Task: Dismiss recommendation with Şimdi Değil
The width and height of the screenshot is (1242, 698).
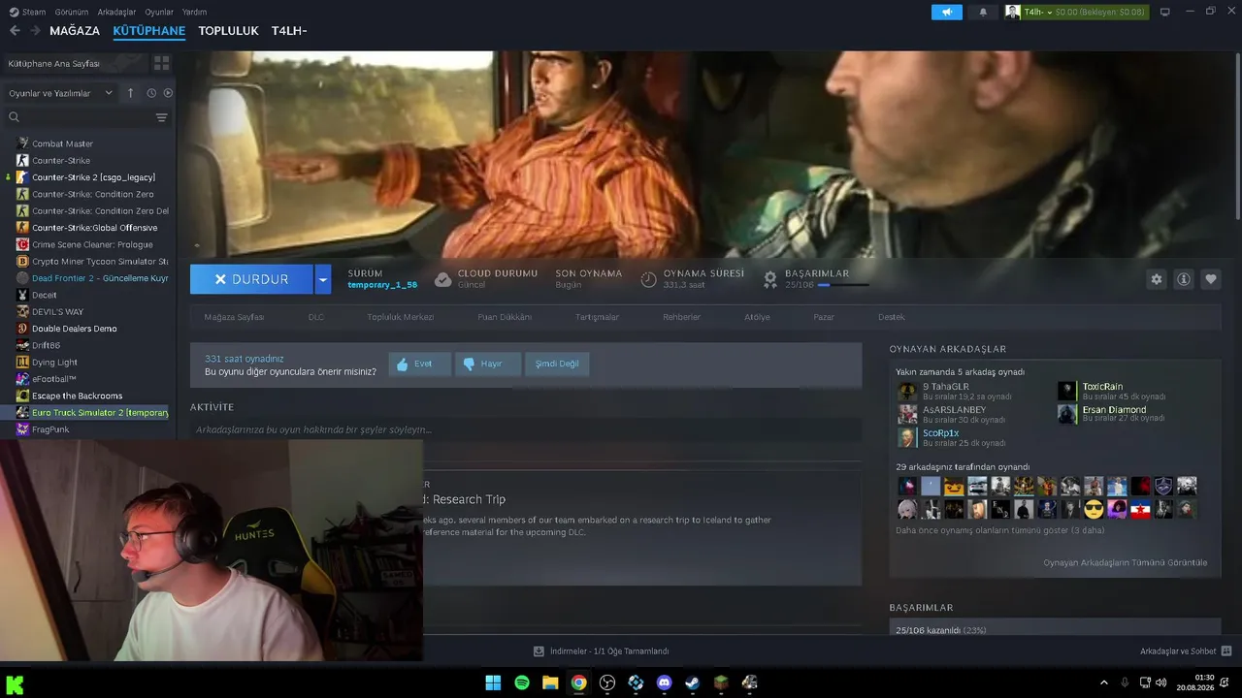Action: [x=557, y=364]
